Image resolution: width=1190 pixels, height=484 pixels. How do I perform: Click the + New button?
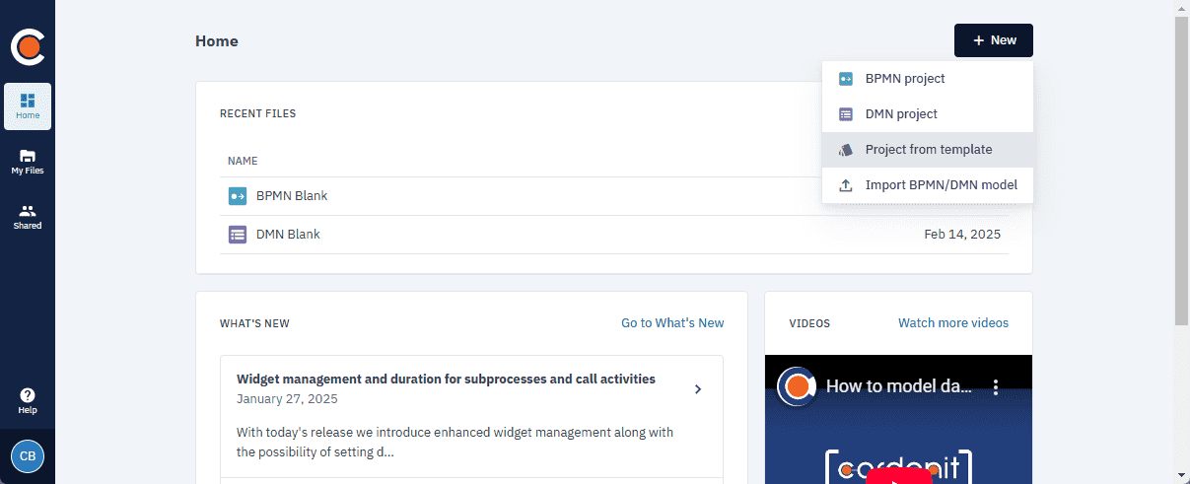click(994, 40)
